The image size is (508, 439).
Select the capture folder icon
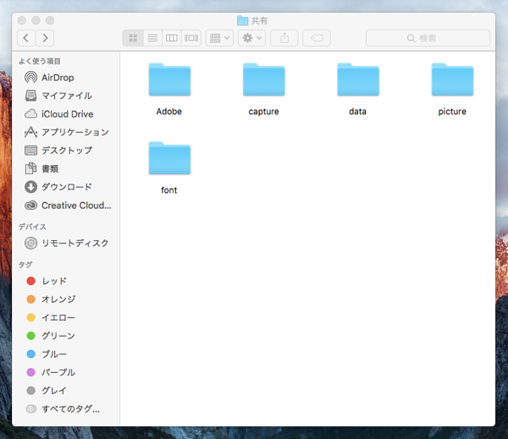tap(263, 80)
